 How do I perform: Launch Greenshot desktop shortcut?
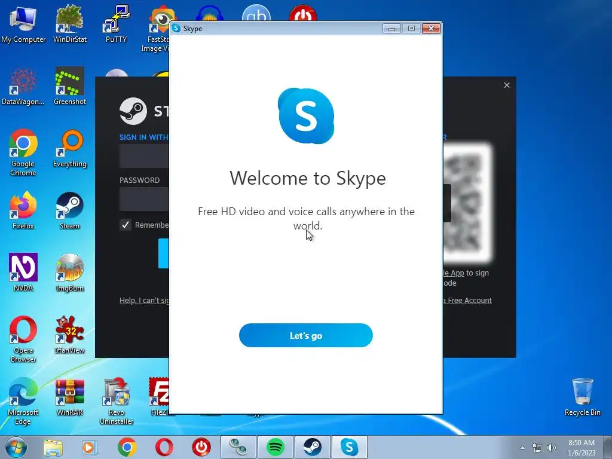[70, 87]
